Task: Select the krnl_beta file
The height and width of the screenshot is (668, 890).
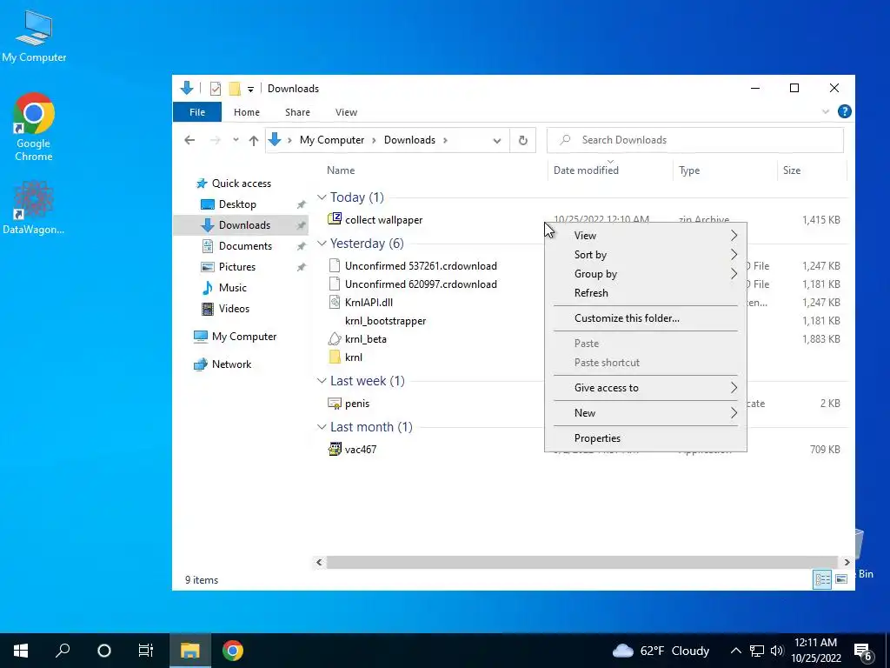Action: point(366,339)
